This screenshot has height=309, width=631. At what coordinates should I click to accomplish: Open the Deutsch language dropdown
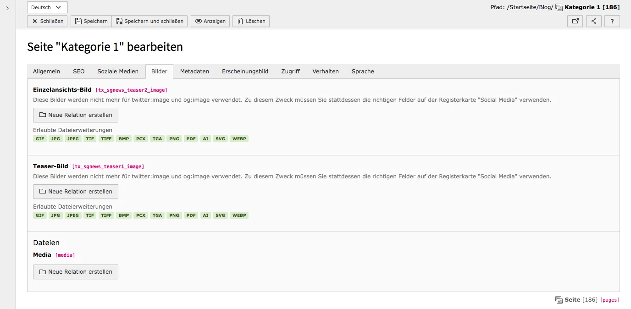point(47,7)
